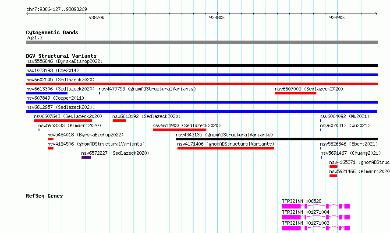This screenshot has width=390, height=233.
Task: Select the red nsv5921466 variant bar
Action: coord(333,176)
